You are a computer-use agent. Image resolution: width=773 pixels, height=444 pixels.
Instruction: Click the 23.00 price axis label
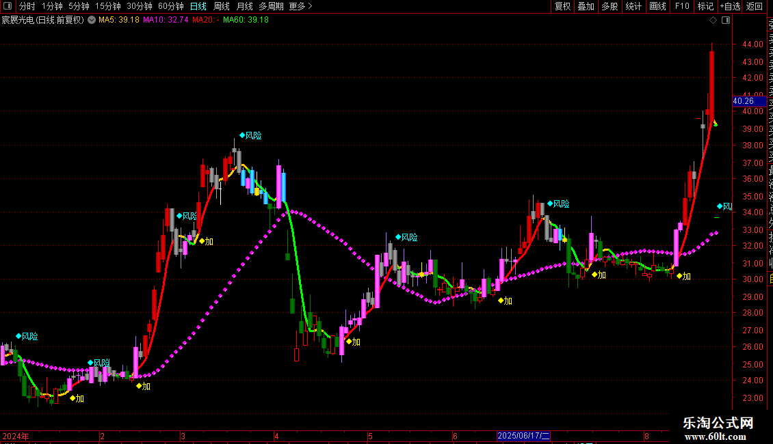pos(752,398)
